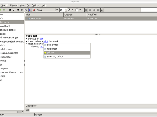Select 'schedule dentist' in the tree
Screen dimensions: 157x117
point(8,30)
